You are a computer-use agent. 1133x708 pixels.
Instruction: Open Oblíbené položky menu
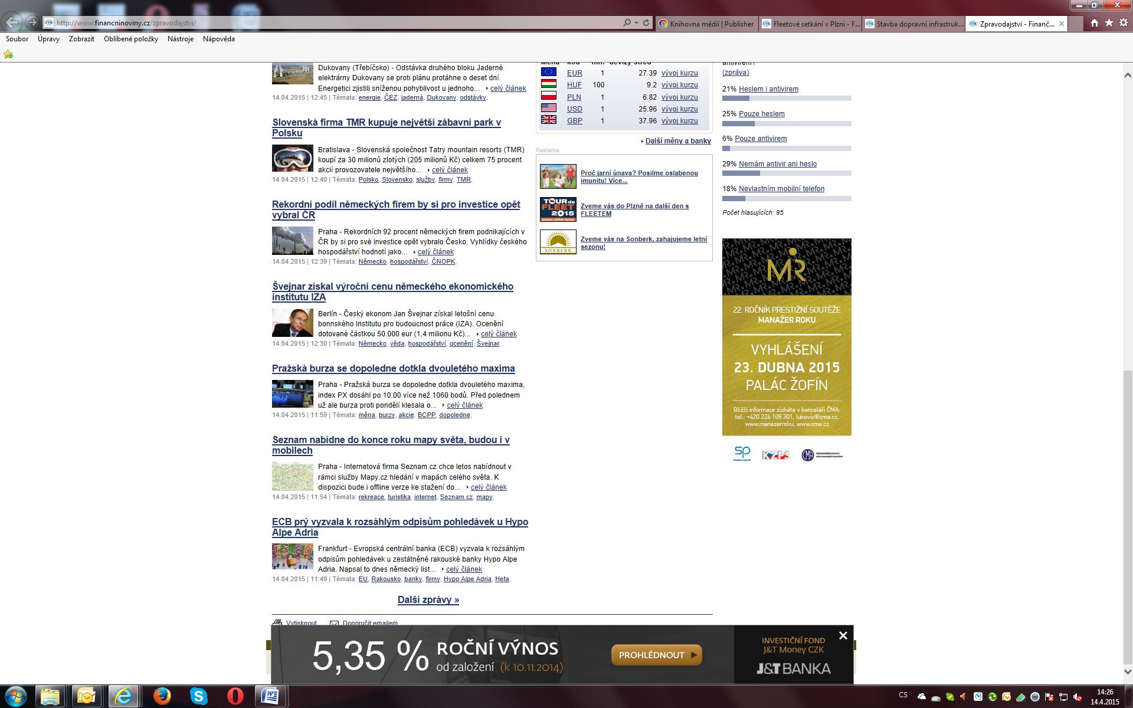pyautogui.click(x=131, y=39)
